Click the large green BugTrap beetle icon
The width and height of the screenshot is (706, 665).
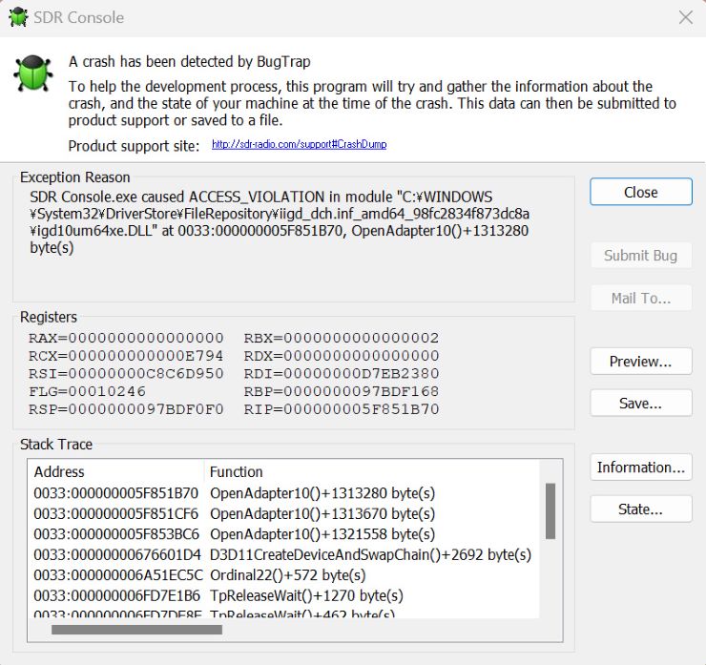32,73
